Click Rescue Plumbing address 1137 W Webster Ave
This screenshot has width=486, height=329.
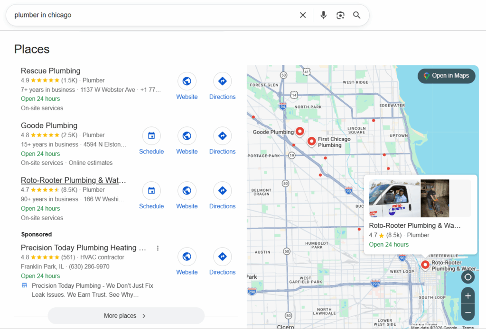[108, 89]
